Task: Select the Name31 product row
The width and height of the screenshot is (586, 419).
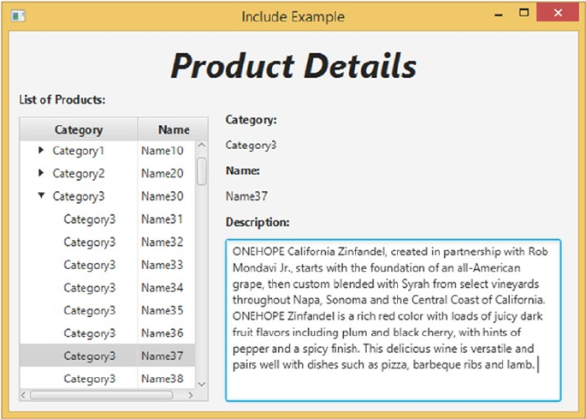Action: pos(107,219)
